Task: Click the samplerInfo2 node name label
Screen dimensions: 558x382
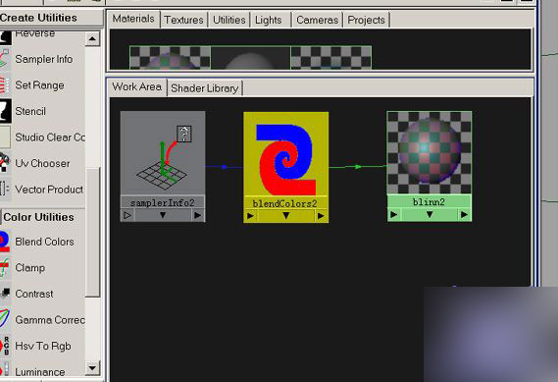Action: pyautogui.click(x=163, y=202)
